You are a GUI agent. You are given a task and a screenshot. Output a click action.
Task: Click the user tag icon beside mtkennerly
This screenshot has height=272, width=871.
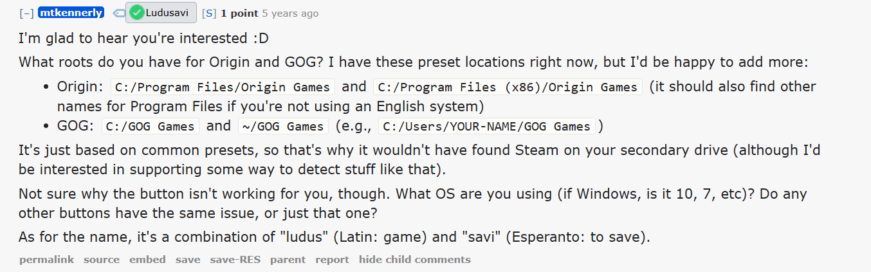[x=118, y=13]
